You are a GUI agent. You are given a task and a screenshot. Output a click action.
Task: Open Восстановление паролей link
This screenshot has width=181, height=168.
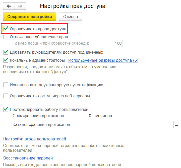click(28, 158)
